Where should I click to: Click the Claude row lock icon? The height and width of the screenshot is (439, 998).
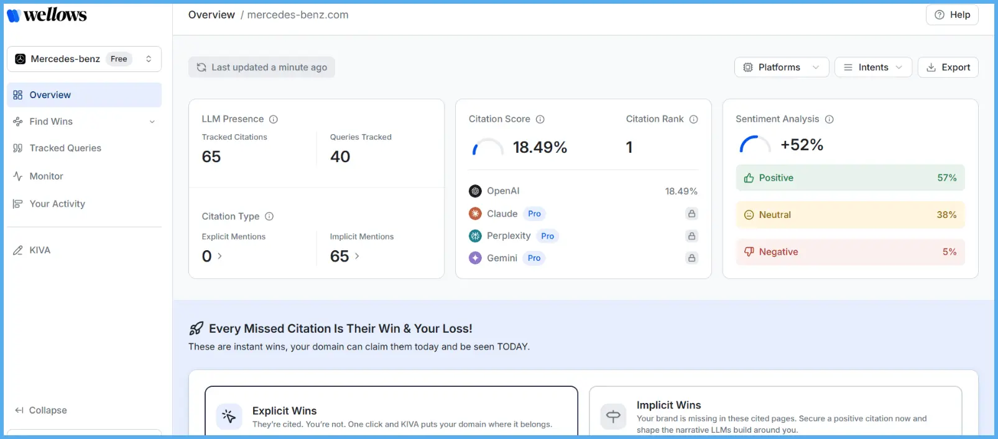pyautogui.click(x=691, y=214)
